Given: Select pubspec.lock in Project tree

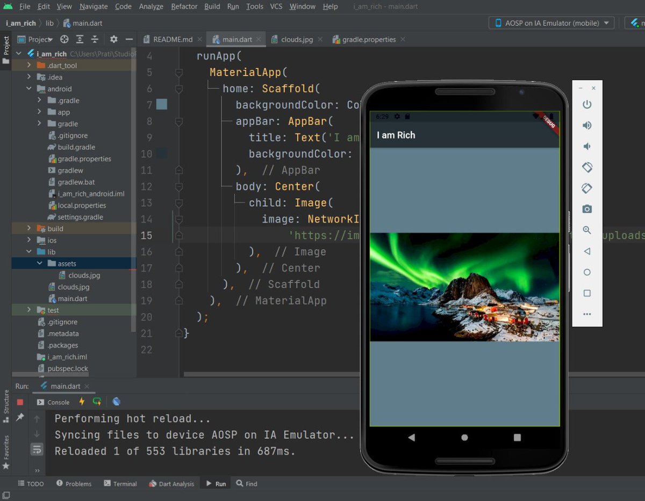Looking at the screenshot, I should [x=67, y=368].
